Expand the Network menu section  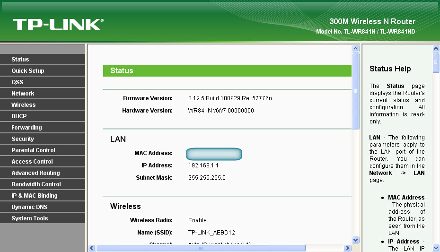23,94
